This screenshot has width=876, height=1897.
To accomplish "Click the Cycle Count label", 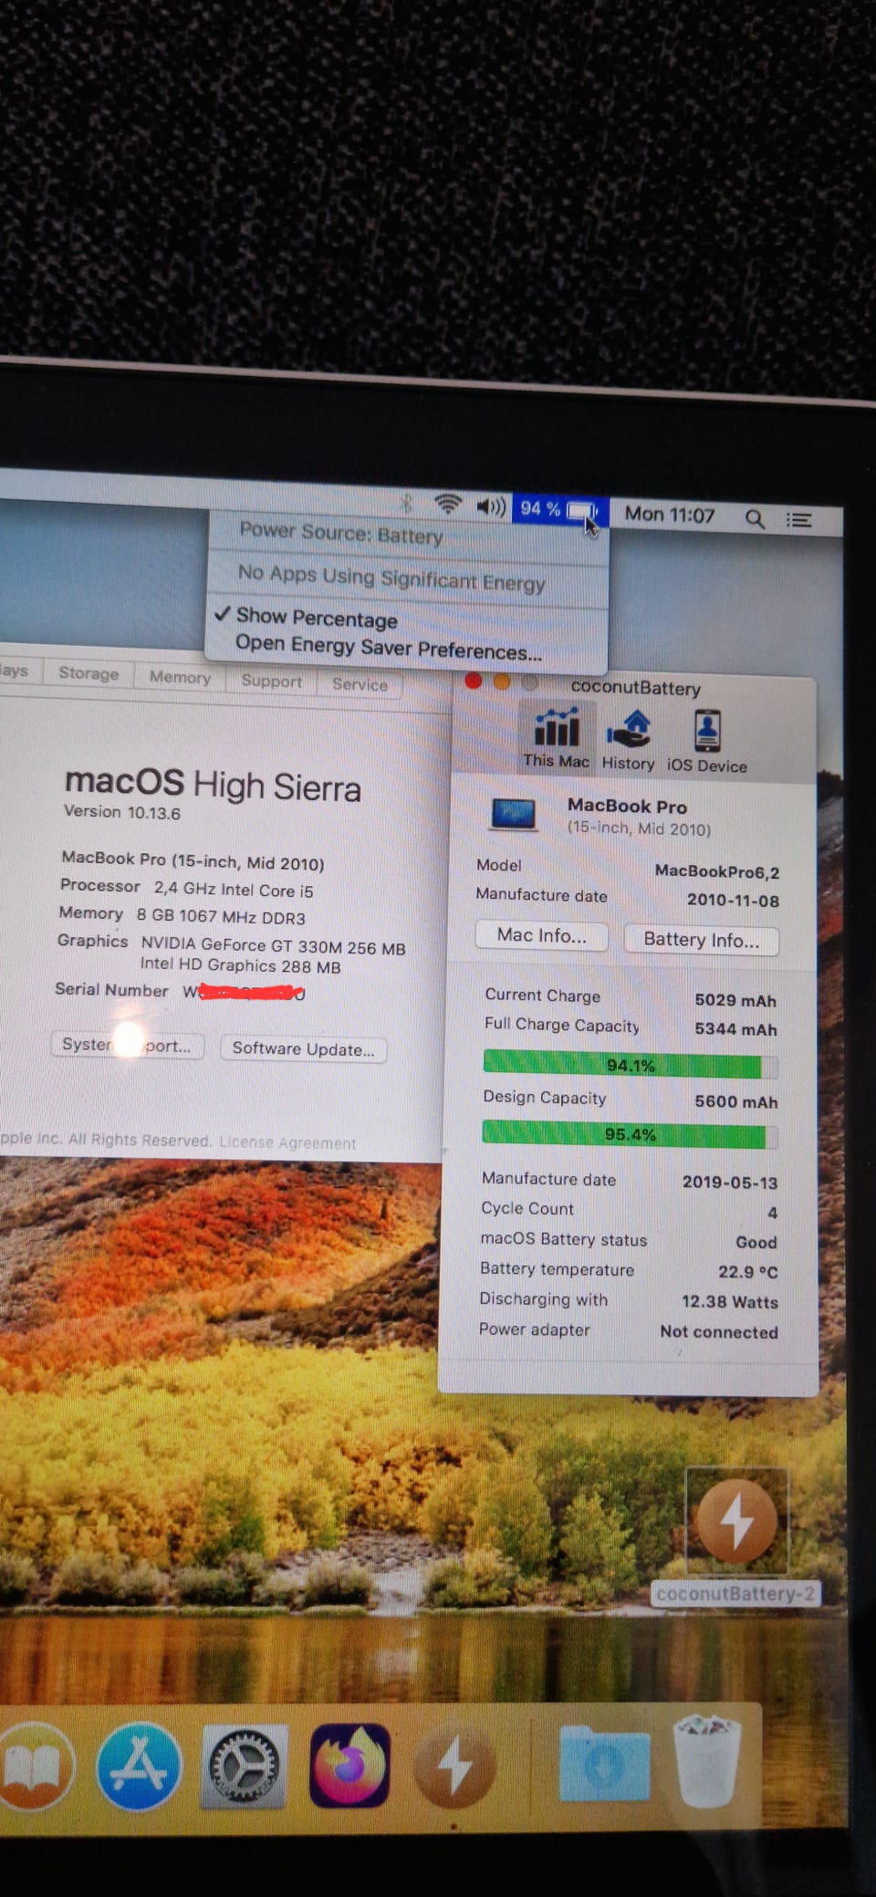I will [527, 1208].
